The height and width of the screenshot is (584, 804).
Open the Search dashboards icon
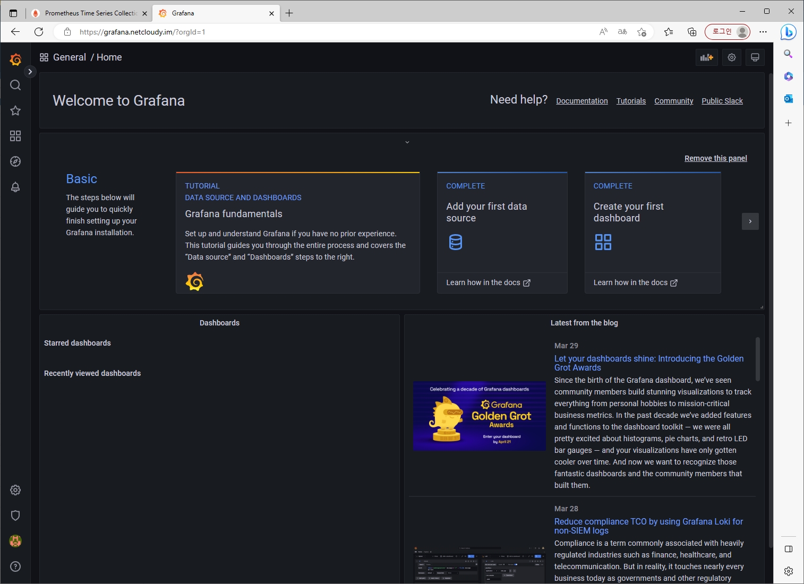(x=15, y=85)
